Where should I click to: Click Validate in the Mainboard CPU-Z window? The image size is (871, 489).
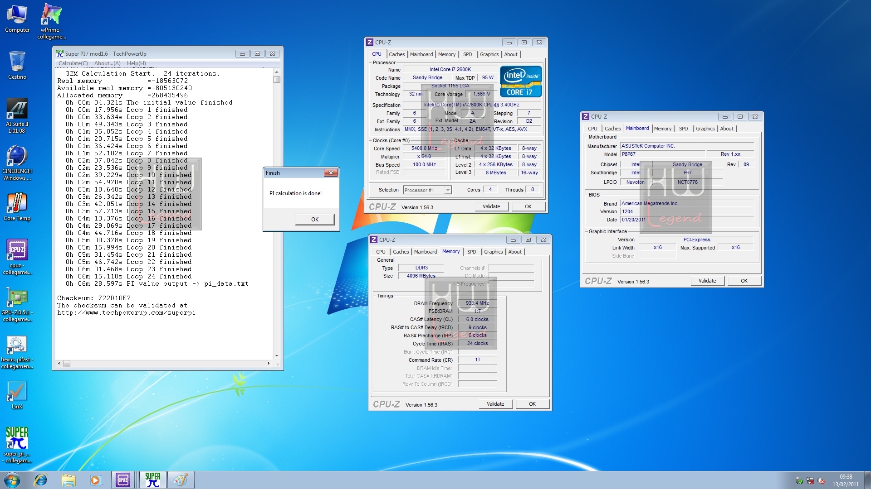[707, 281]
